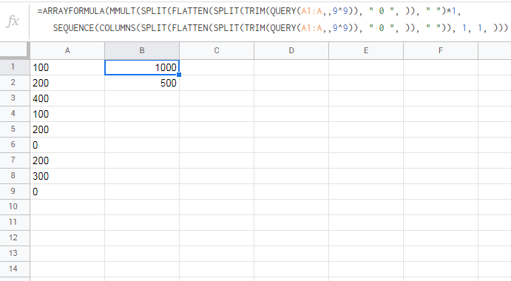Screen dimensions: 511x281
Task: Select column C header
Action: 217,50
